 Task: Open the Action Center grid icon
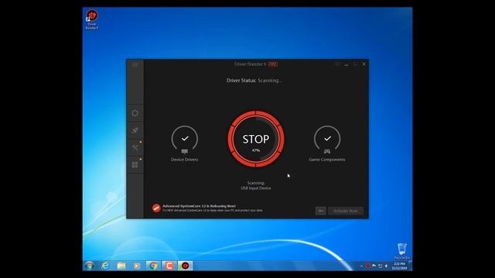point(135,164)
